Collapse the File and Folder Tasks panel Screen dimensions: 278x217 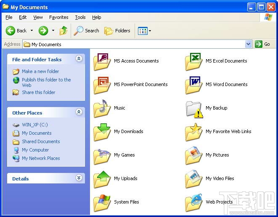pos(79,59)
